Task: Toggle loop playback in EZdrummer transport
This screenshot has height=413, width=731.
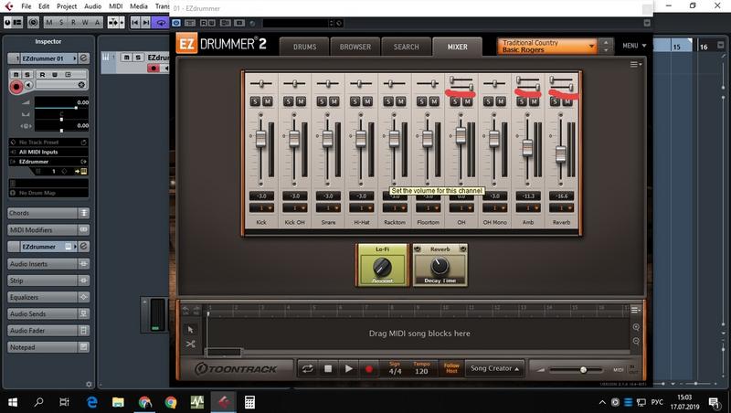Action: click(308, 369)
